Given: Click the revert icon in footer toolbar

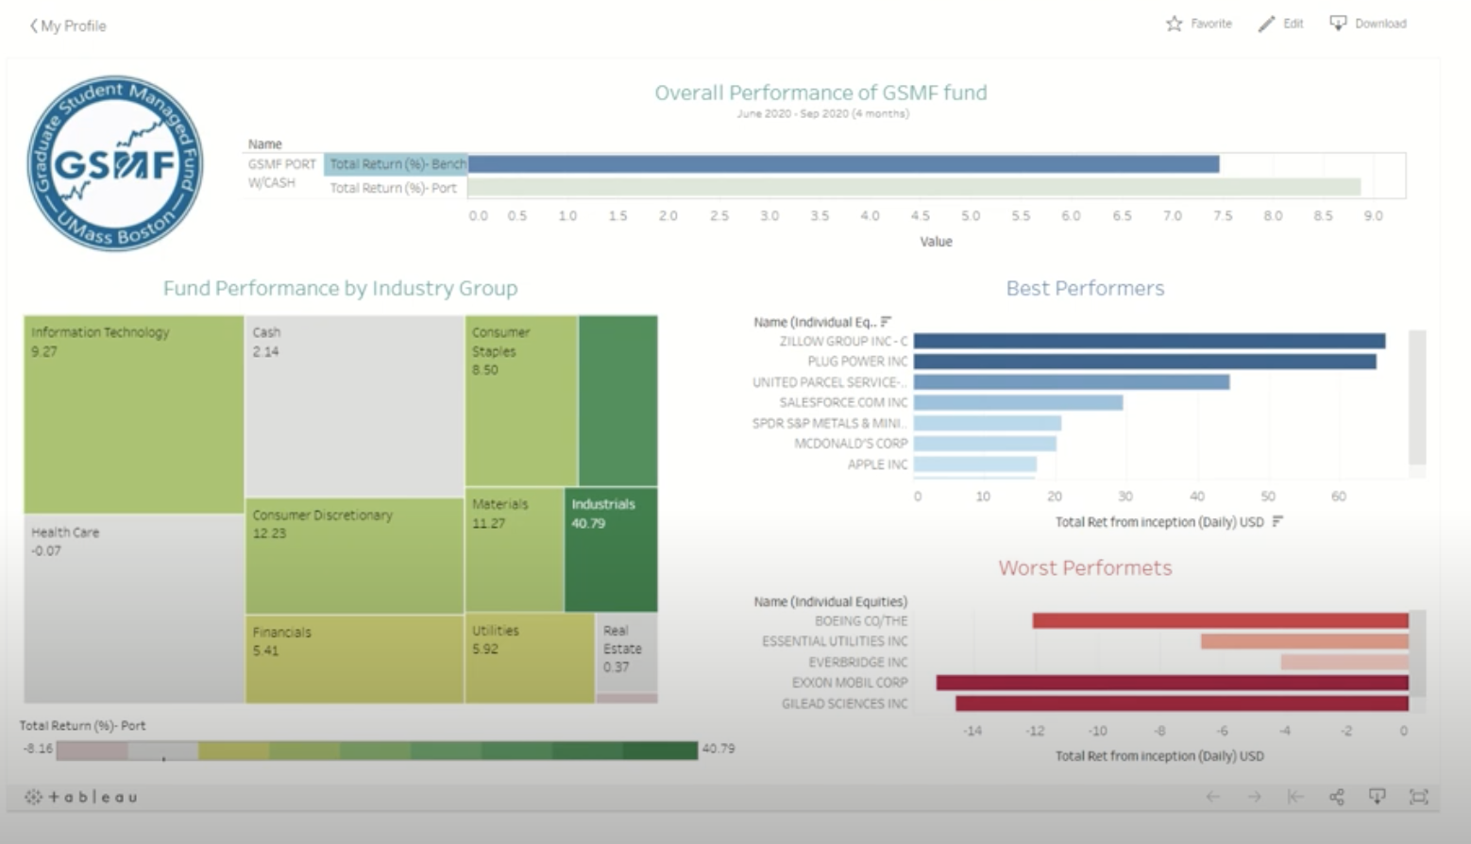Looking at the screenshot, I should click(1294, 797).
